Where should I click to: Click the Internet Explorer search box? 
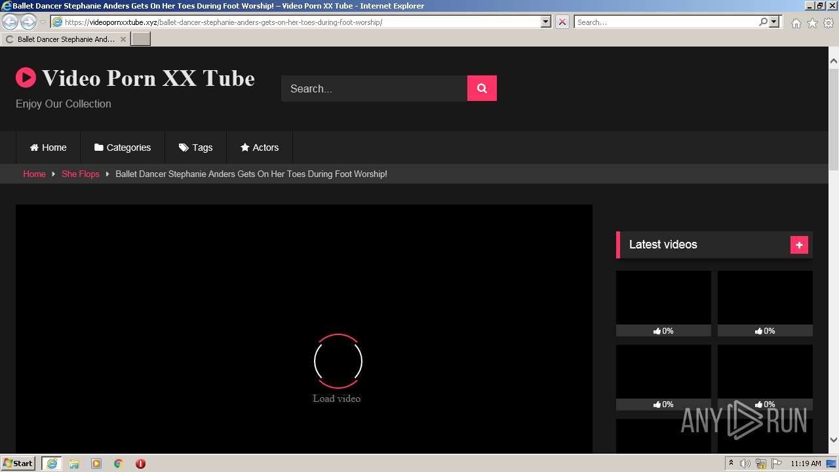click(x=665, y=22)
